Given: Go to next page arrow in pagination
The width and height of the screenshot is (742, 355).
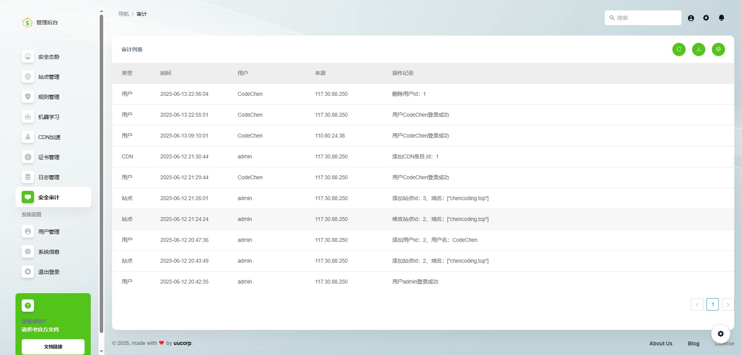Looking at the screenshot, I should (x=728, y=304).
